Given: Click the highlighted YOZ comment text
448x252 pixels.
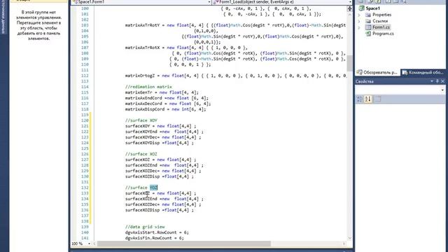Looking at the screenshot, I should [154, 188].
